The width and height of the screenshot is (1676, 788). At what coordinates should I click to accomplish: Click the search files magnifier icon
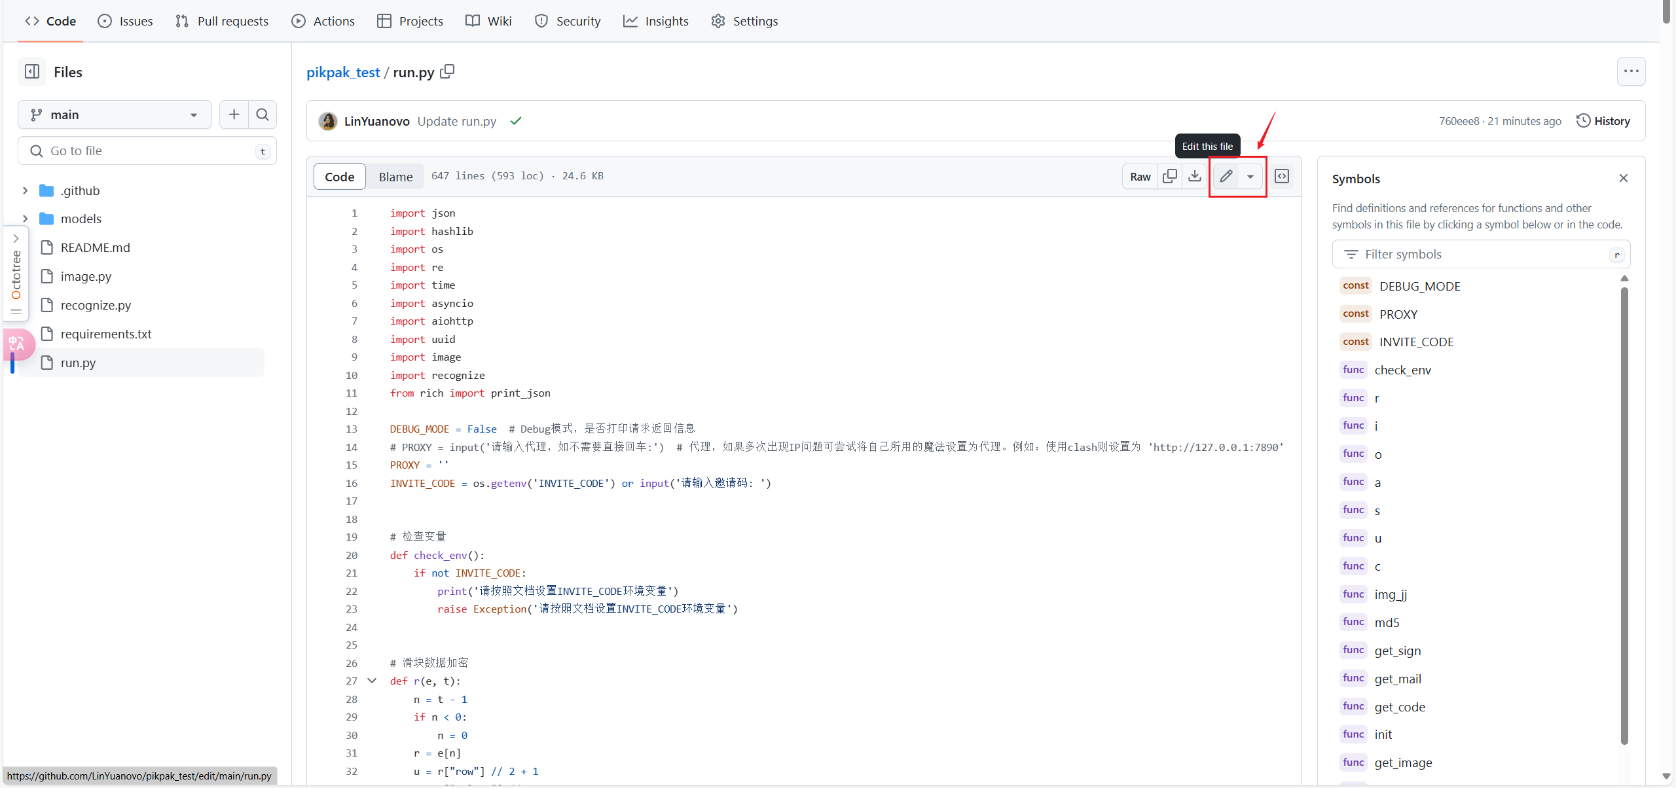263,115
